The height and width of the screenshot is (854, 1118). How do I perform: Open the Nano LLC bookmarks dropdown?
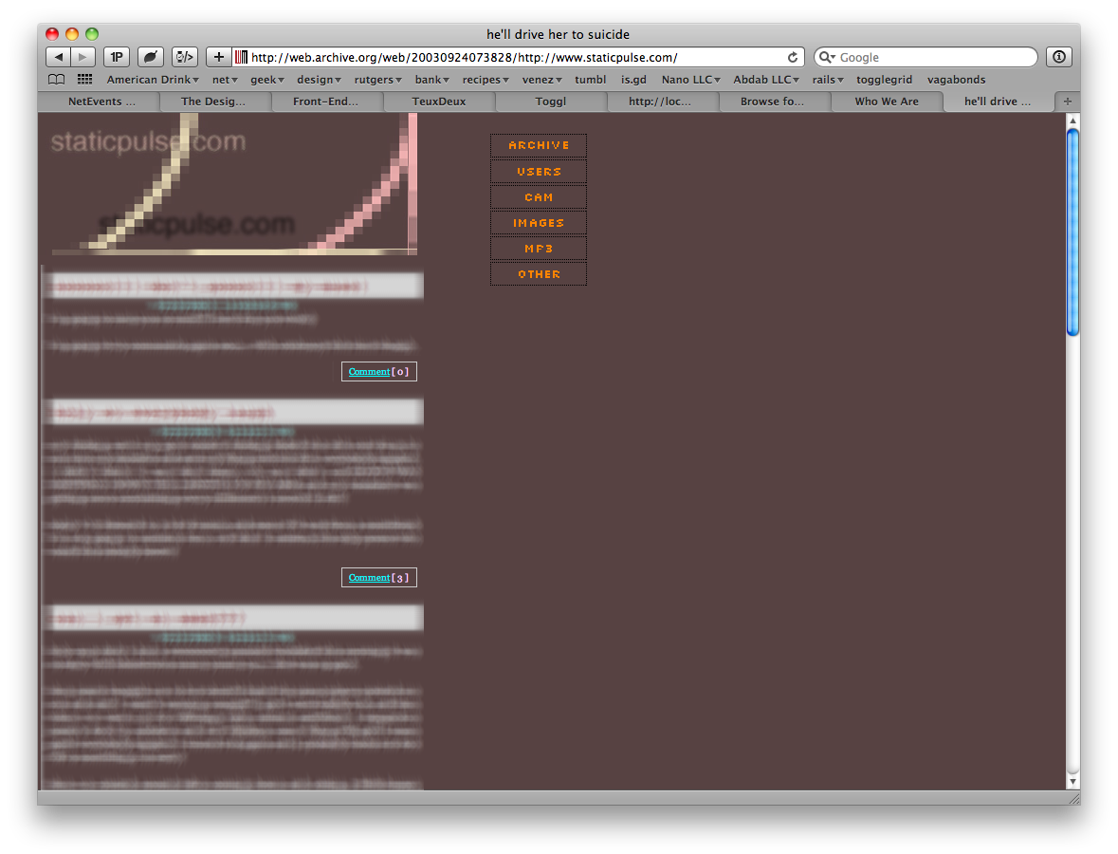[x=690, y=80]
